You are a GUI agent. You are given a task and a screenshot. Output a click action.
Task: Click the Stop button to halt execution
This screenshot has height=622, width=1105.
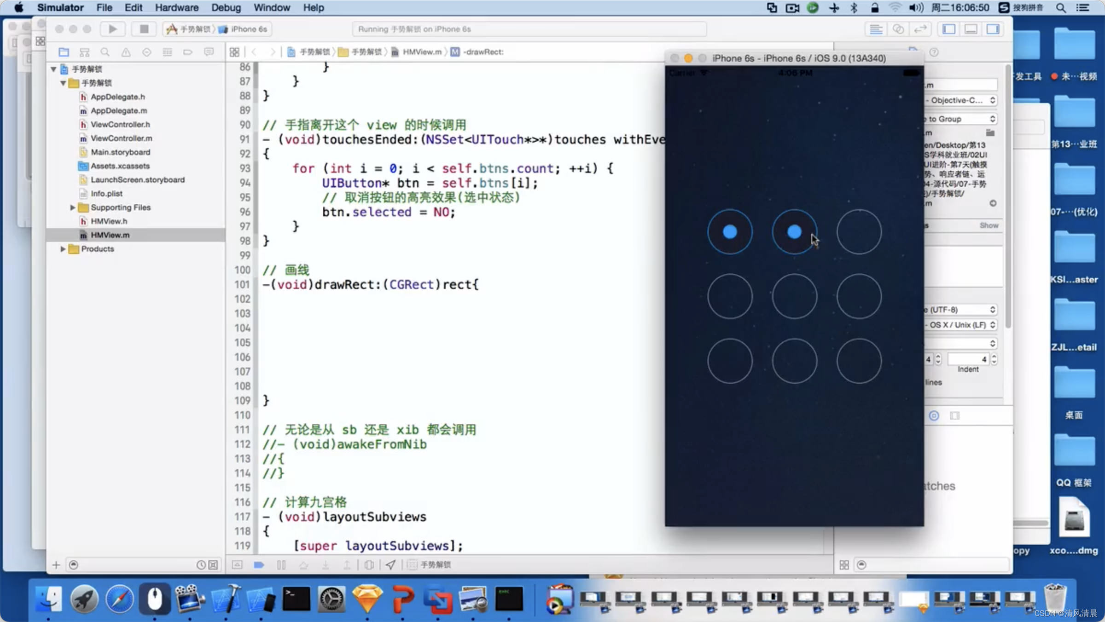click(144, 29)
